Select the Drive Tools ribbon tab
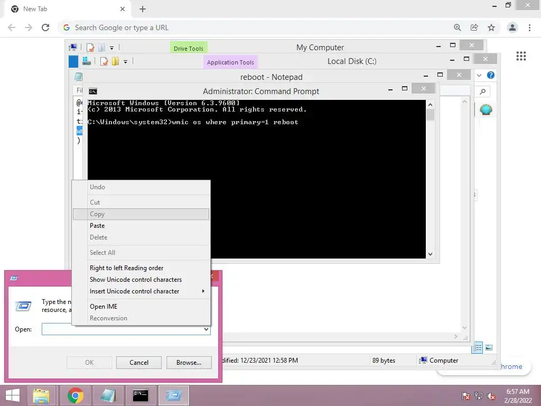Image resolution: width=541 pixels, height=406 pixels. (189, 48)
